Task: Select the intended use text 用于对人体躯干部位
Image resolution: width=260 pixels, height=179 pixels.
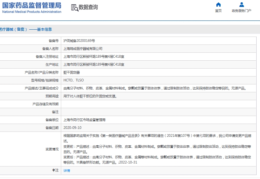Action: 90,96
